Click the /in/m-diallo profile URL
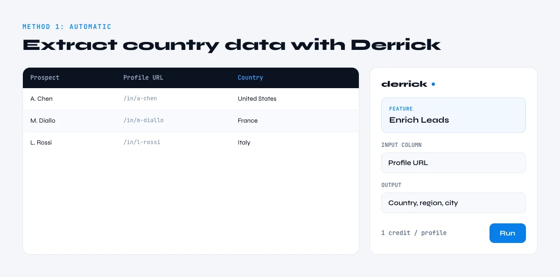The height and width of the screenshot is (277, 560). pos(143,121)
